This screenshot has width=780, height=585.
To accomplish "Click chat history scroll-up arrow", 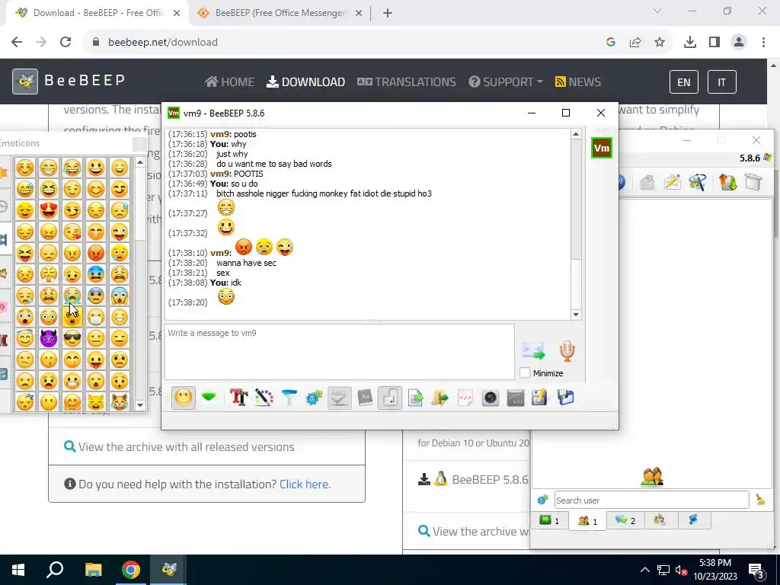I will pos(576,134).
